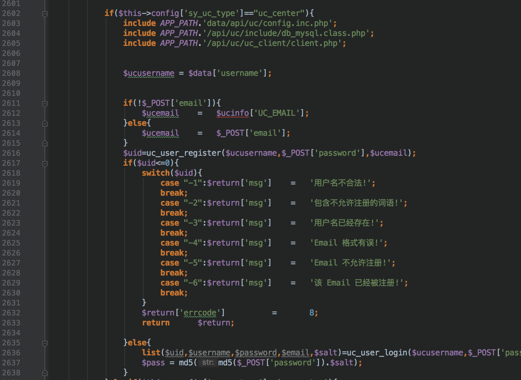Screen dimensions: 521x380
Task: Click 'data/api/uc/config.inc.php' include path
Action: (x=267, y=23)
